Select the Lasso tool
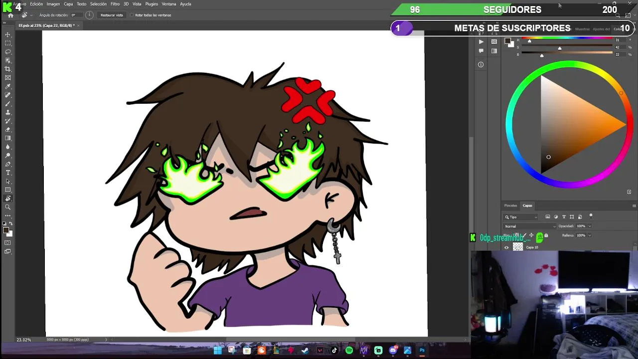638x359 pixels. pos(8,52)
